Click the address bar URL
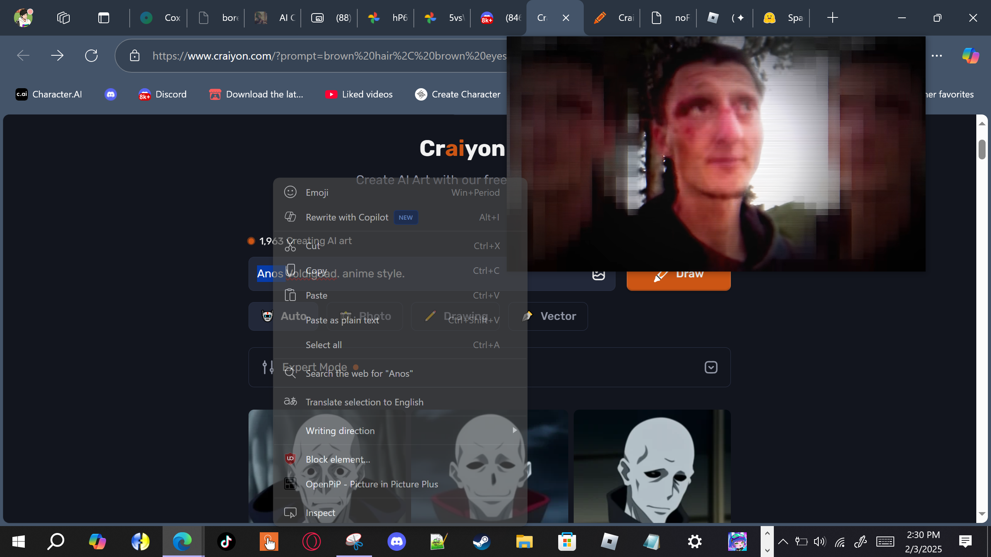The image size is (991, 557). click(x=329, y=56)
